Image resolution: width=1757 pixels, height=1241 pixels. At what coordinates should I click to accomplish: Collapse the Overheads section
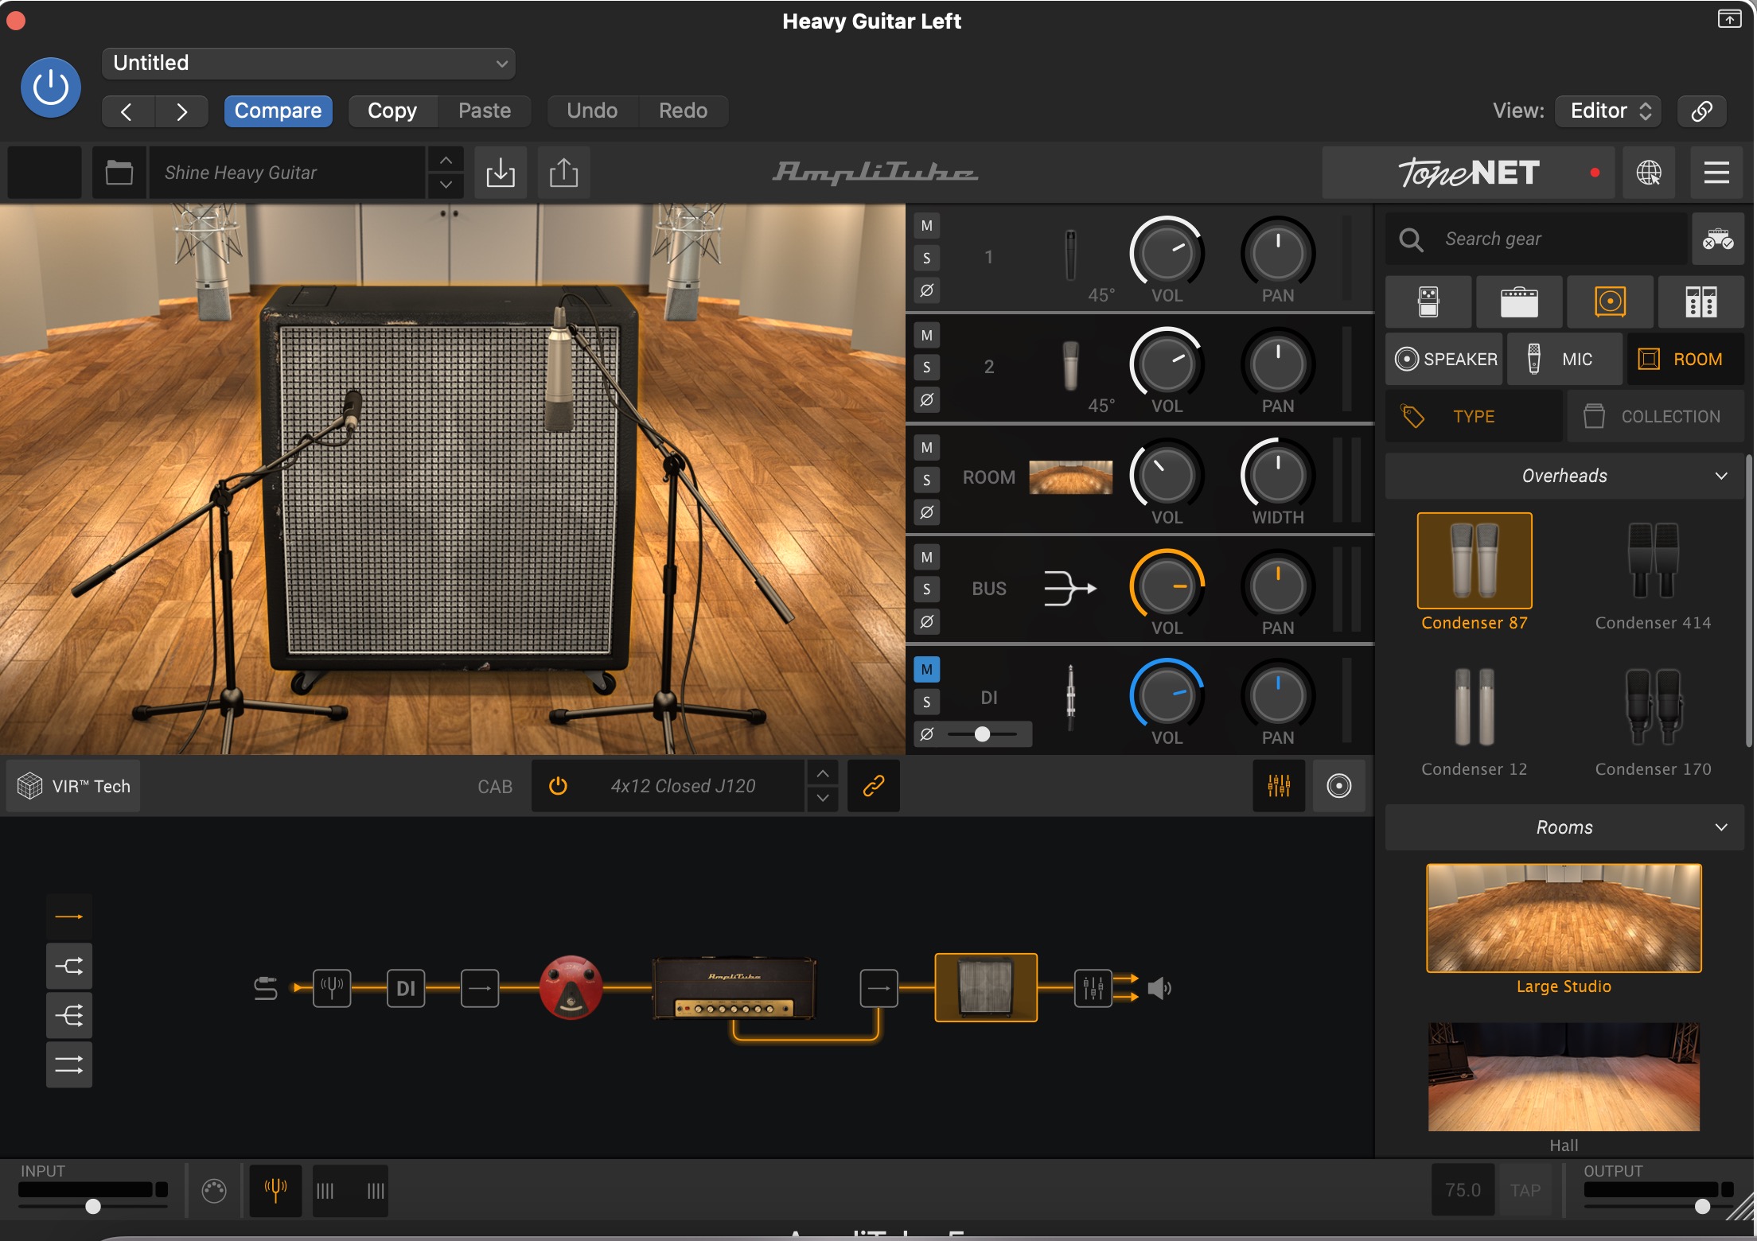click(x=1564, y=477)
